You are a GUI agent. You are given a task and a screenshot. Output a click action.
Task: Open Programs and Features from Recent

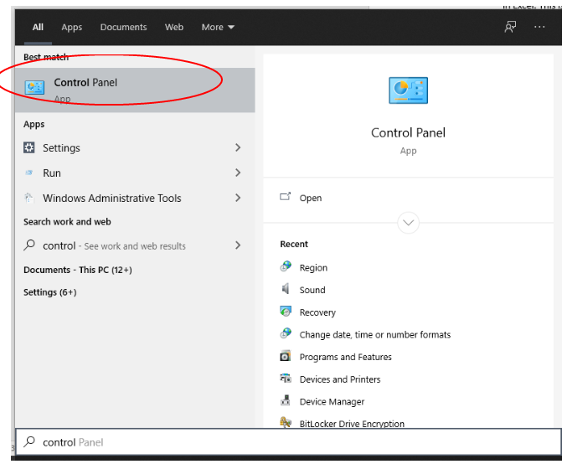(x=345, y=357)
